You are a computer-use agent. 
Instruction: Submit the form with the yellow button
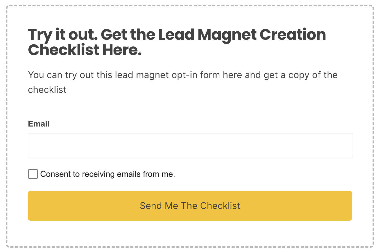190,206
